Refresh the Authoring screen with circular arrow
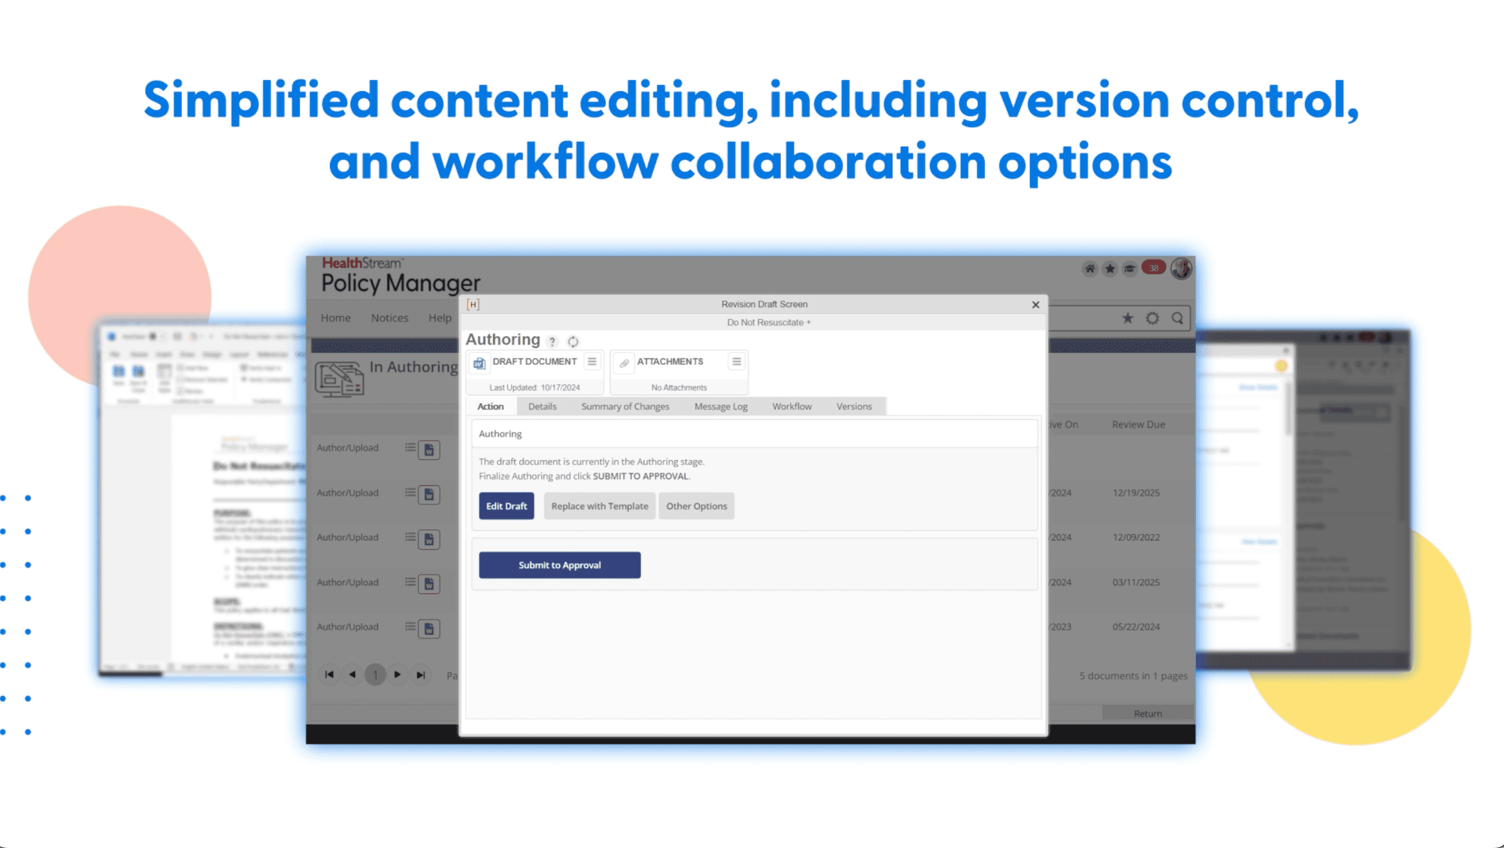This screenshot has width=1504, height=848. [573, 342]
